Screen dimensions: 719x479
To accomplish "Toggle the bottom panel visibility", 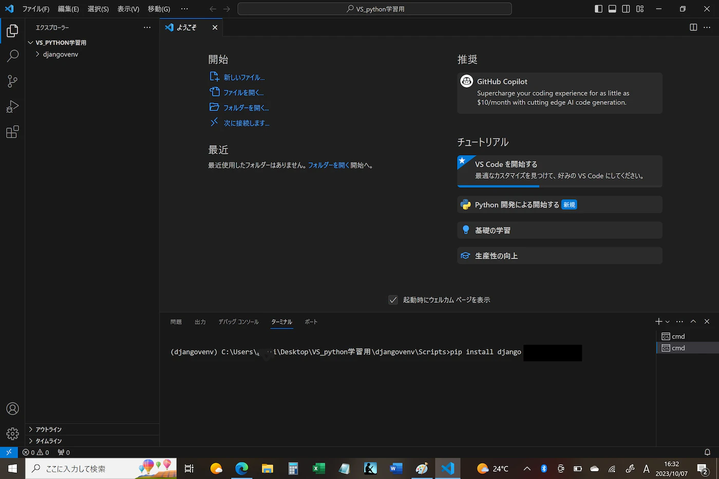I will 612,9.
